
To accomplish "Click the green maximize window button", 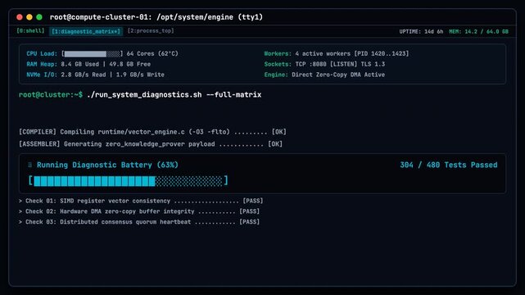I will (x=39, y=17).
